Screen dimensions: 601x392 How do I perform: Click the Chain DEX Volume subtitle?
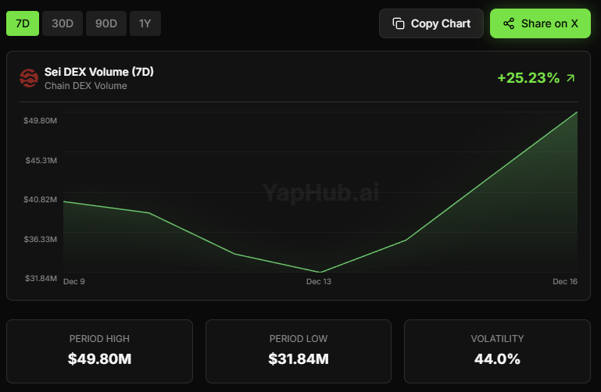point(85,86)
